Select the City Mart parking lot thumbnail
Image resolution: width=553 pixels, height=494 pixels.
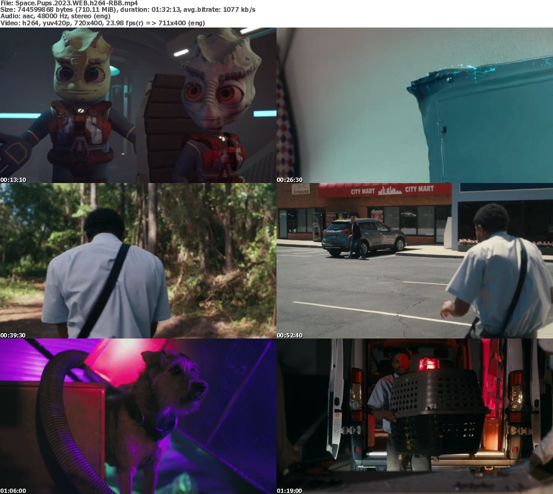click(415, 261)
